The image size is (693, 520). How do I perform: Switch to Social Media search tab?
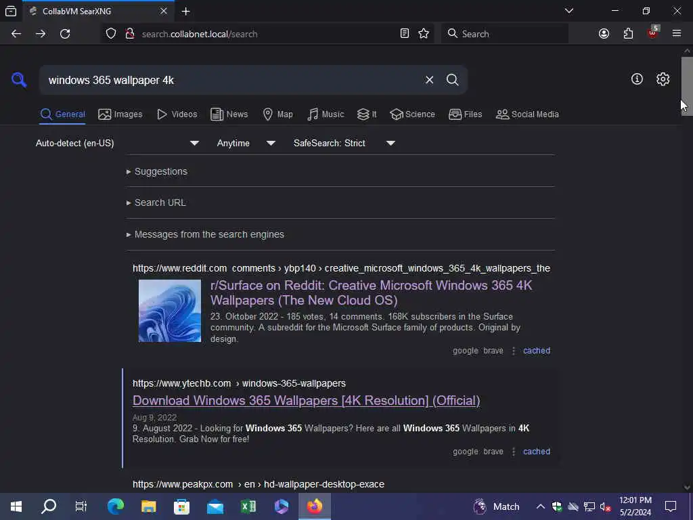527,114
